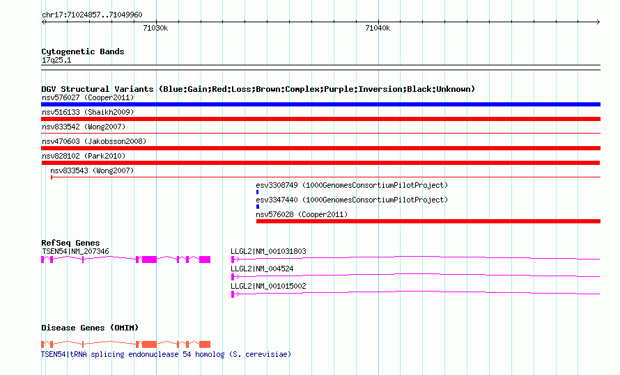The height and width of the screenshot is (375, 620).
Task: Open the TSEN54 tRNA splicing endonuclease link
Action: pyautogui.click(x=166, y=354)
